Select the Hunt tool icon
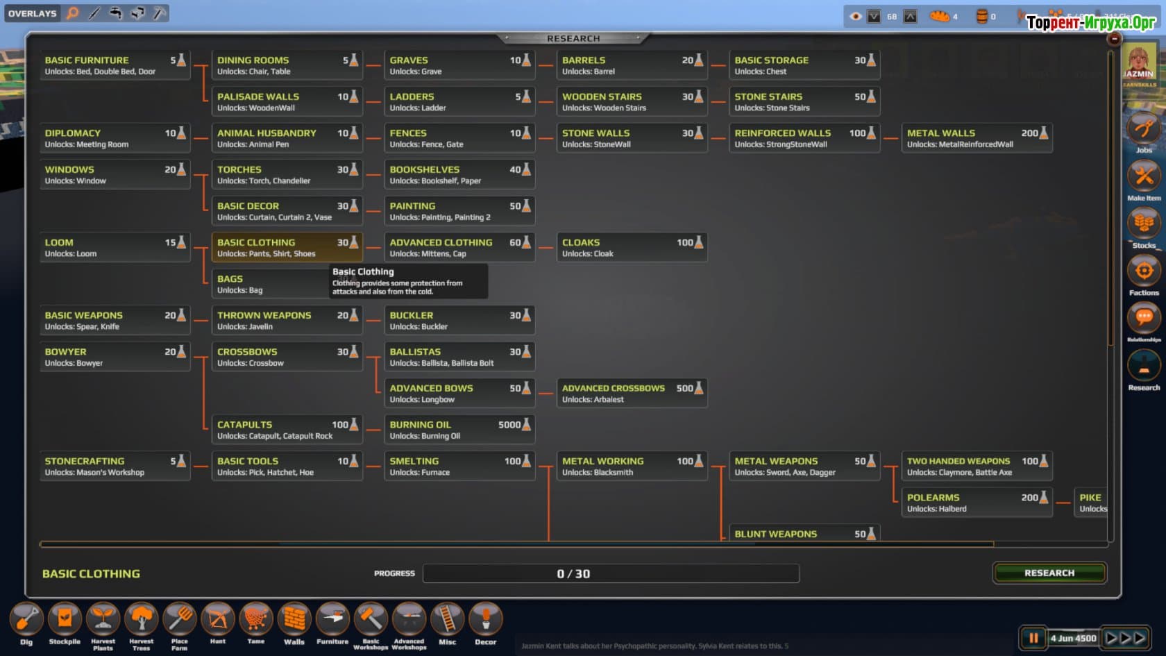1166x656 pixels. pos(218,619)
